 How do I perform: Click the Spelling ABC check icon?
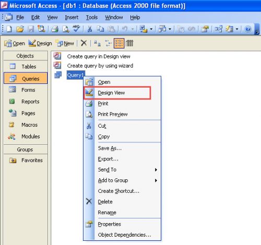tap(76, 29)
